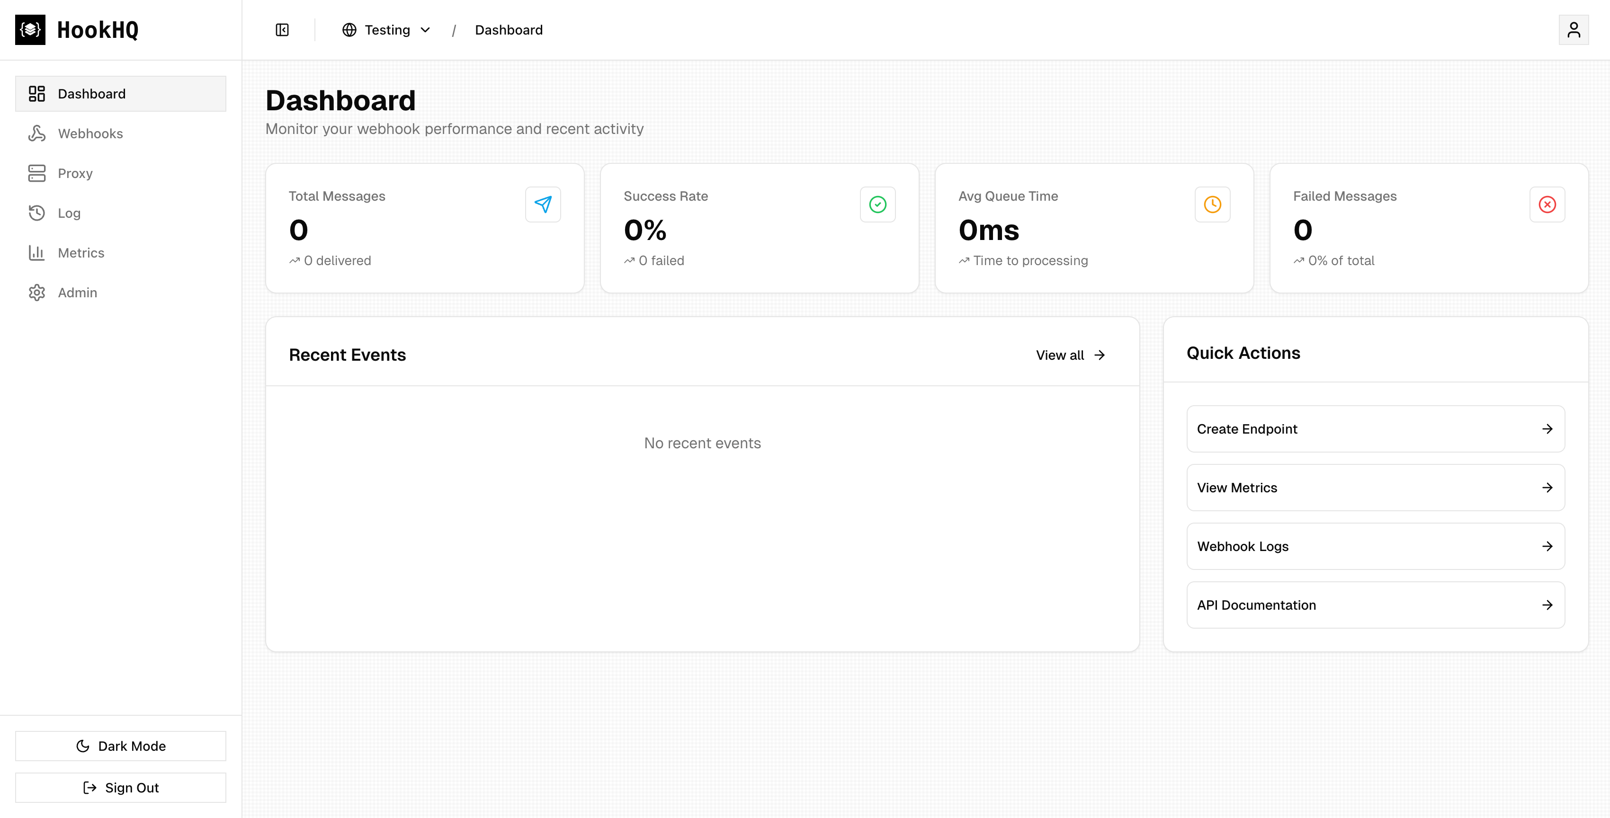The image size is (1610, 818).
Task: Click the arrow icon on API Documentation
Action: coord(1547,605)
